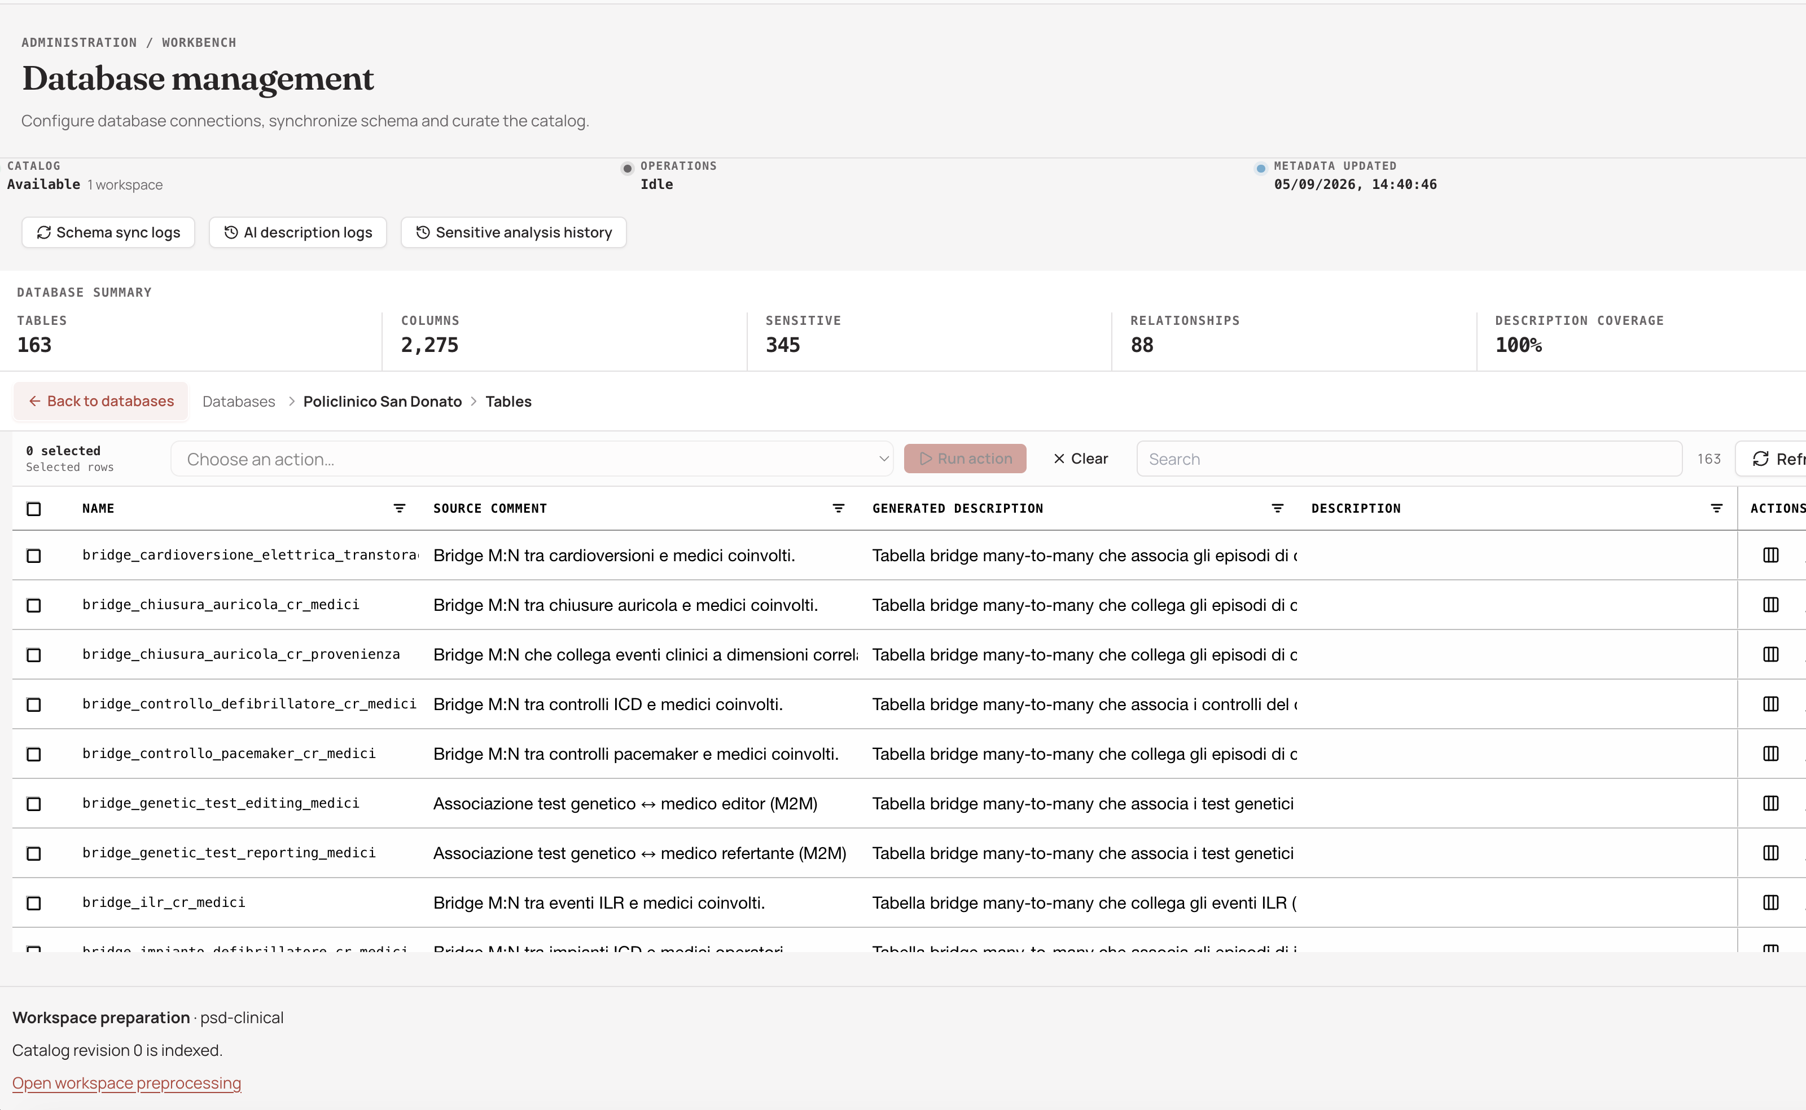1806x1110 pixels.
Task: Click the Back to databases button
Action: (x=100, y=401)
